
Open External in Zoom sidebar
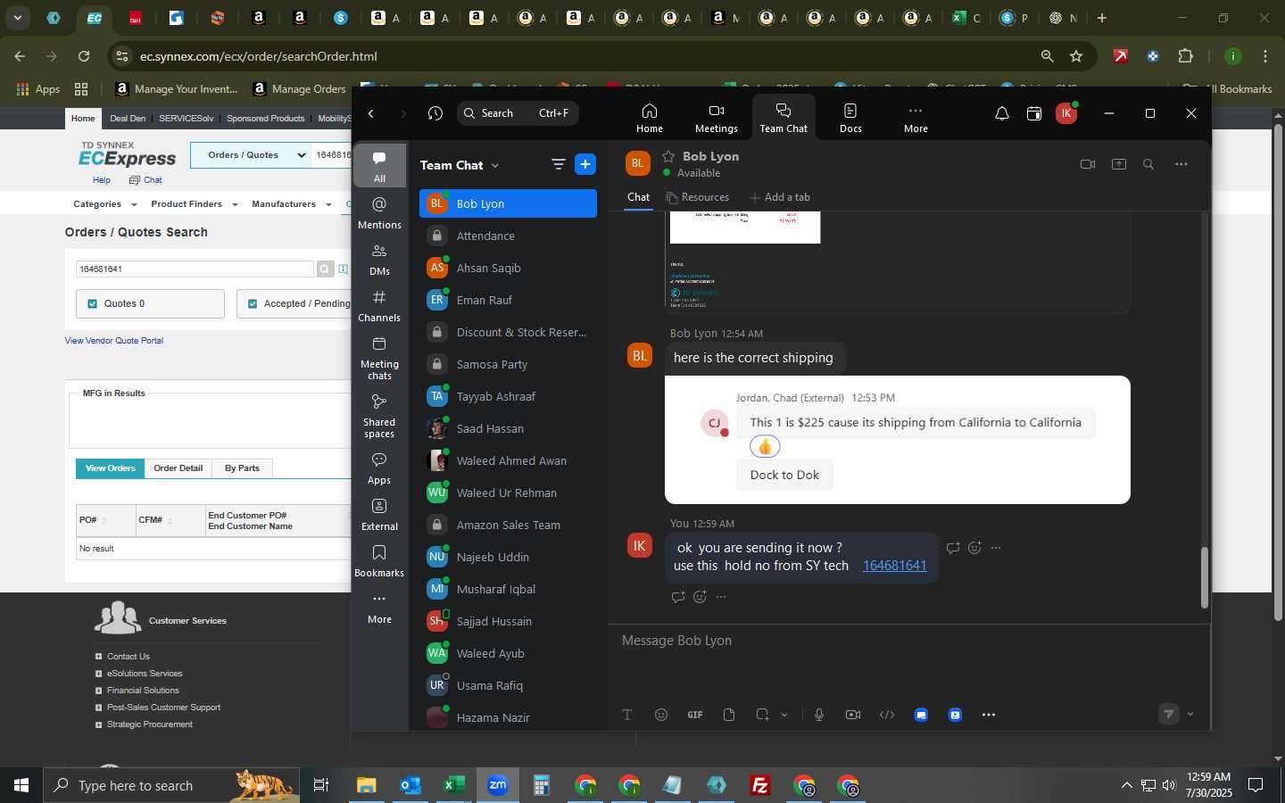click(379, 514)
